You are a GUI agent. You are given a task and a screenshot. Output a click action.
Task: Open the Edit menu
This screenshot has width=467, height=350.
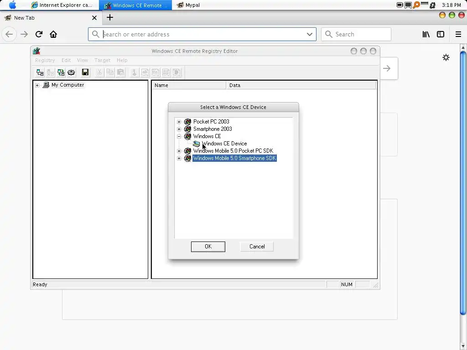pos(66,60)
